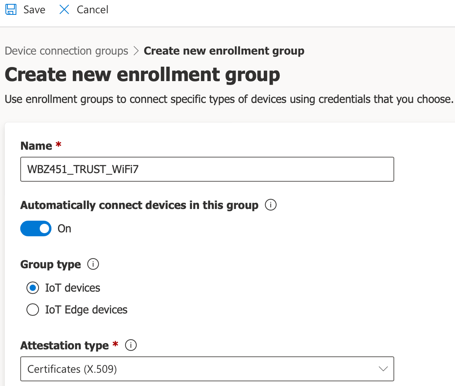Select the IoT devices radio button
This screenshot has height=386, width=455.
point(32,288)
